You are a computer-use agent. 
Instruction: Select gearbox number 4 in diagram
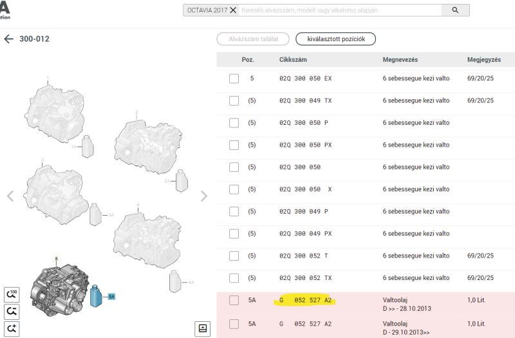pos(147,239)
